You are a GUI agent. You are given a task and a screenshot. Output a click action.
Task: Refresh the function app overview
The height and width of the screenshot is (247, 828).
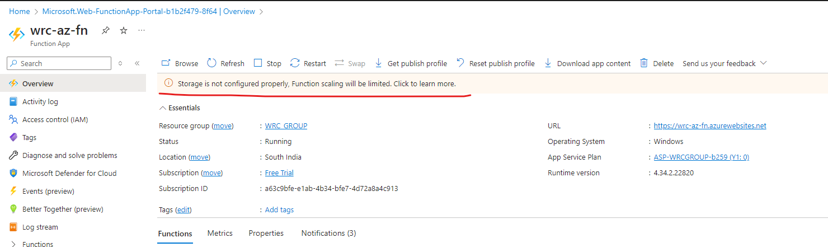point(225,63)
